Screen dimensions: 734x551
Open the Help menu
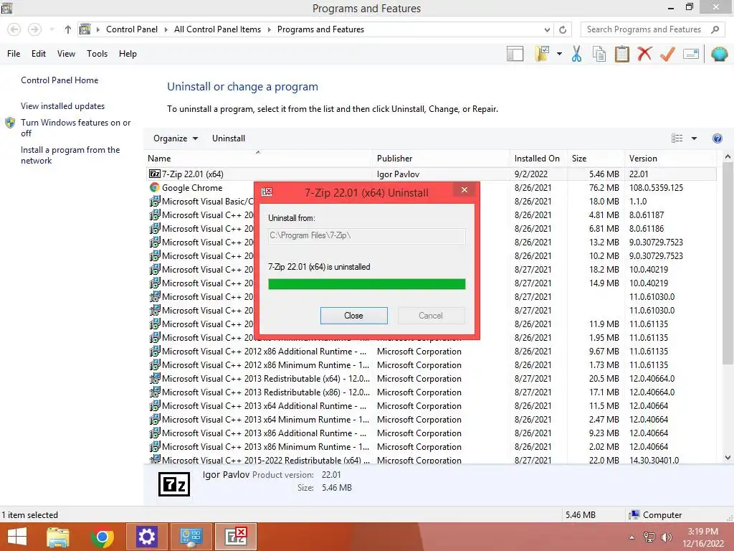pyautogui.click(x=128, y=54)
